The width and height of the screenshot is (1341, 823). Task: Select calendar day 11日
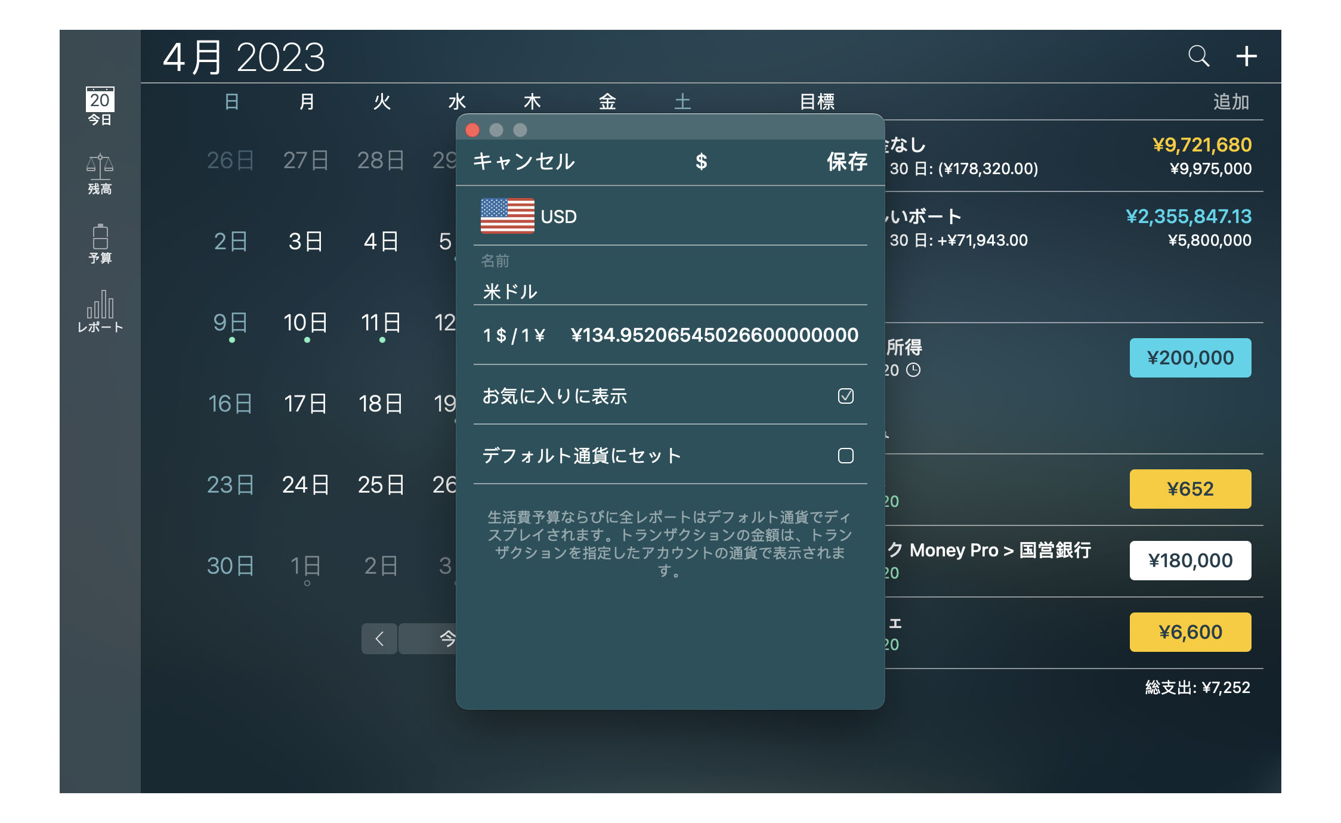381,323
